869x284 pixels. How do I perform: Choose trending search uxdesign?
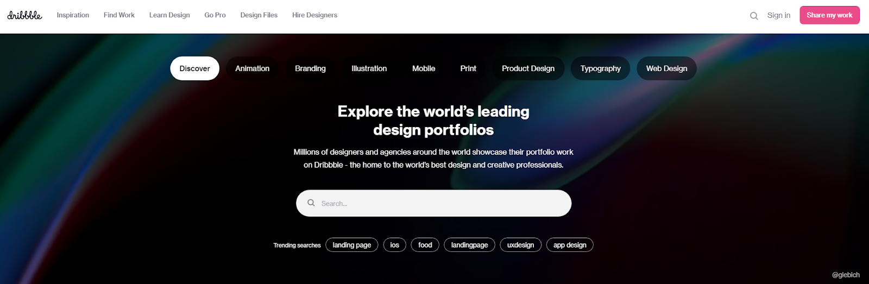coord(520,245)
